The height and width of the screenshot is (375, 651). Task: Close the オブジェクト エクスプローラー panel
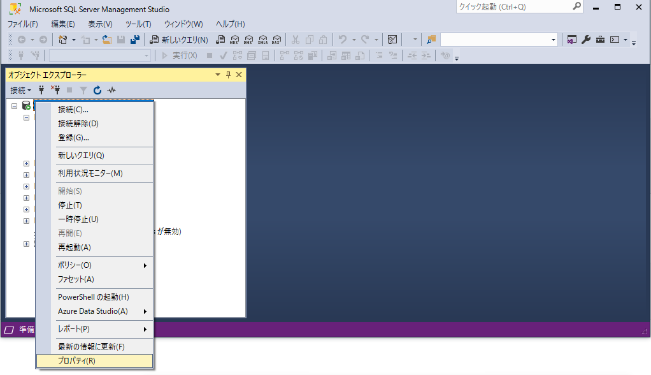click(x=239, y=75)
